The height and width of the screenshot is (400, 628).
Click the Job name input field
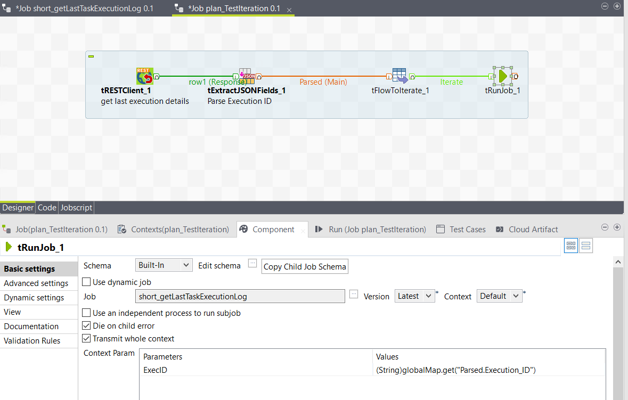[x=240, y=296]
